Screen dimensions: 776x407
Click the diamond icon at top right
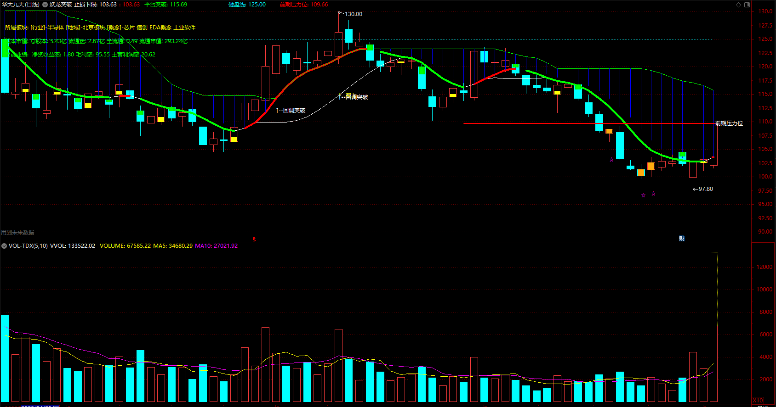[x=739, y=5]
